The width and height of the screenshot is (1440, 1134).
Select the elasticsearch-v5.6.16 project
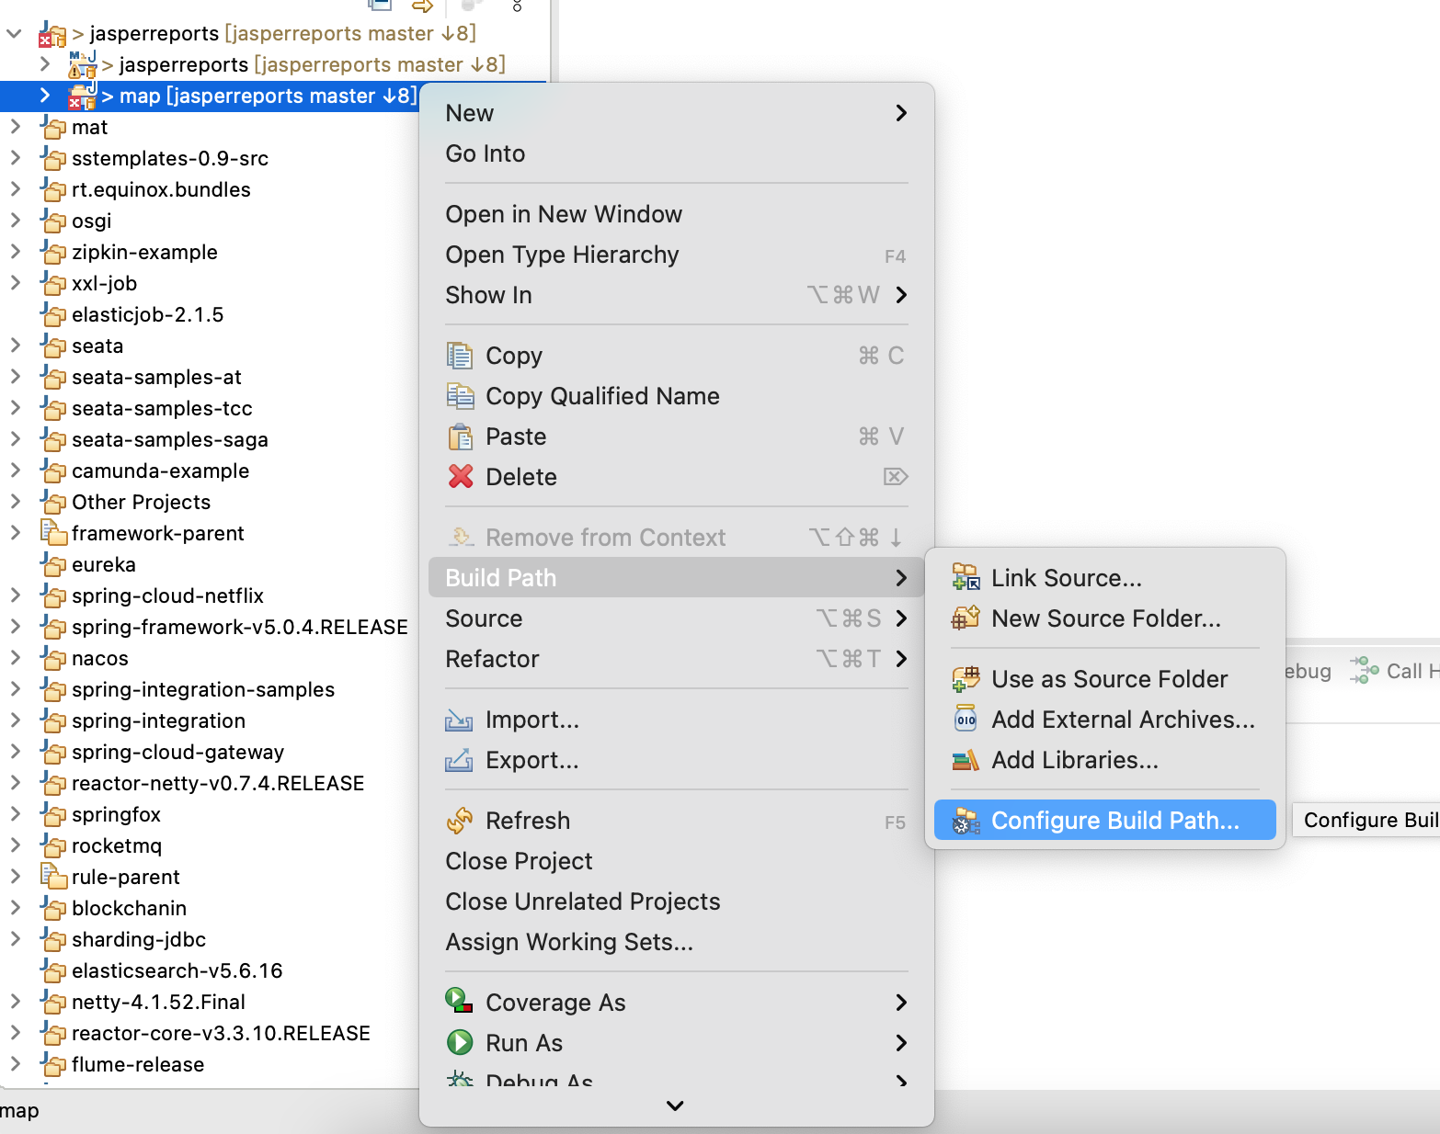coord(177,970)
